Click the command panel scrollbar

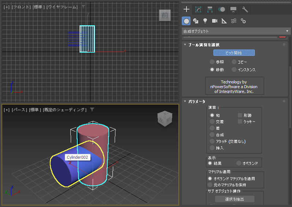click(x=290, y=97)
